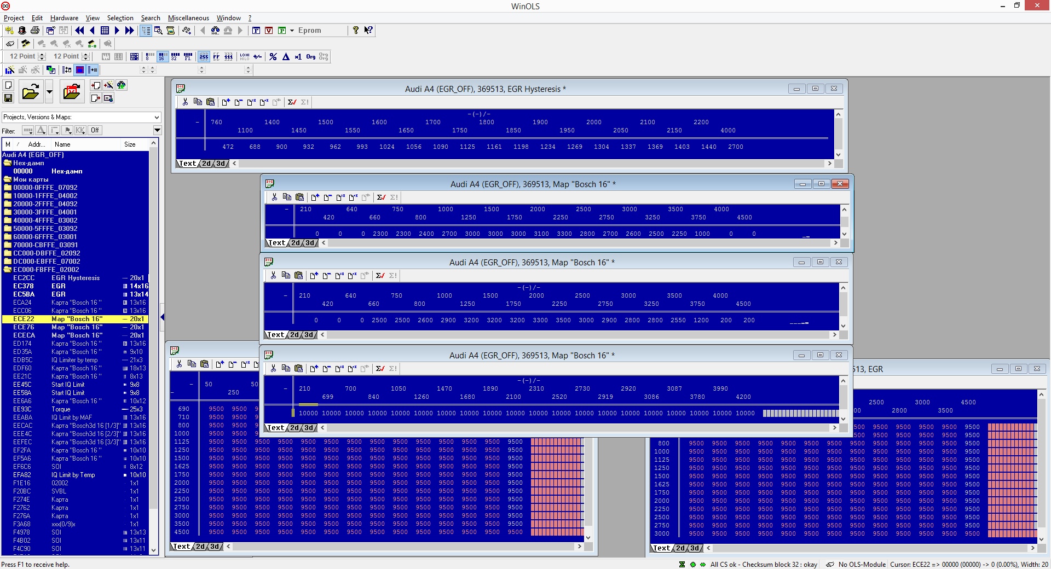Image resolution: width=1051 pixels, height=569 pixels.
Task: Jump to first map with double-left arrow
Action: point(79,31)
